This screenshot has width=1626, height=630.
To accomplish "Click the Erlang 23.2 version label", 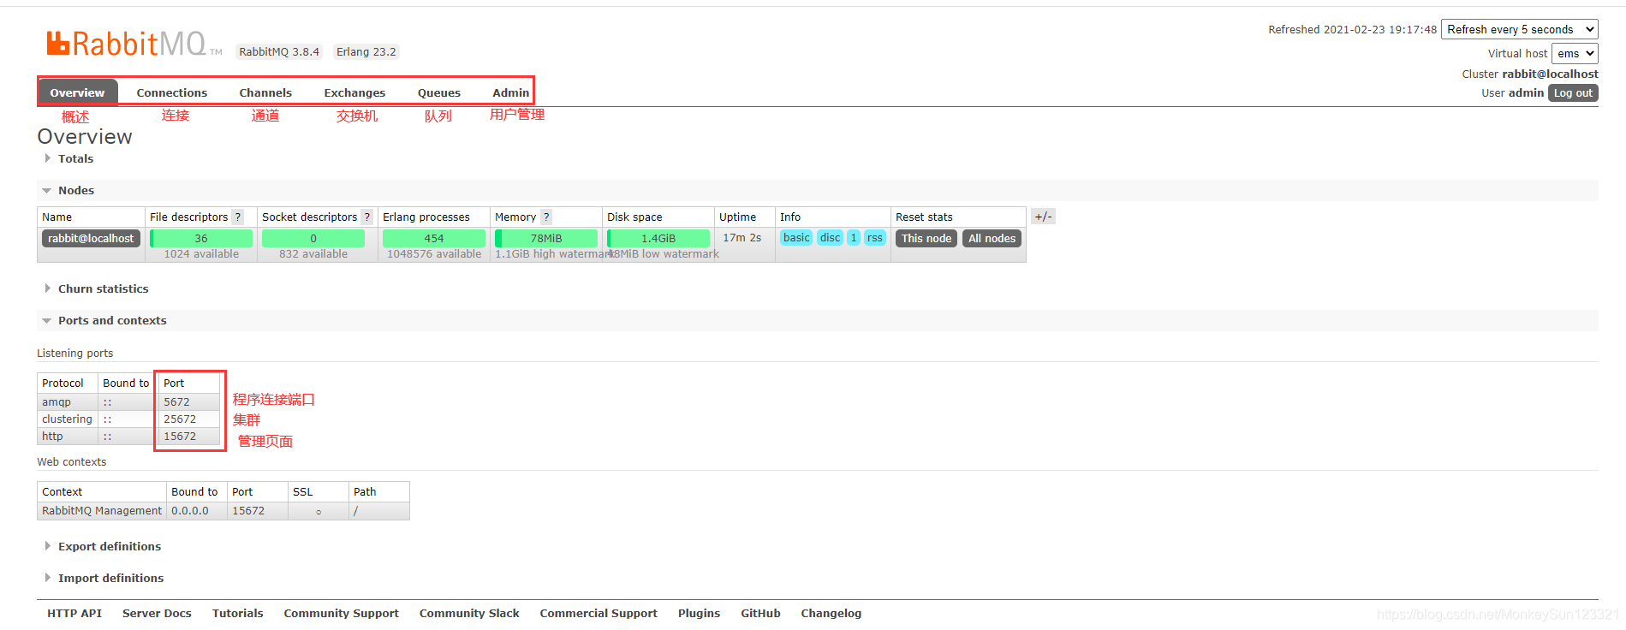I will pyautogui.click(x=366, y=51).
